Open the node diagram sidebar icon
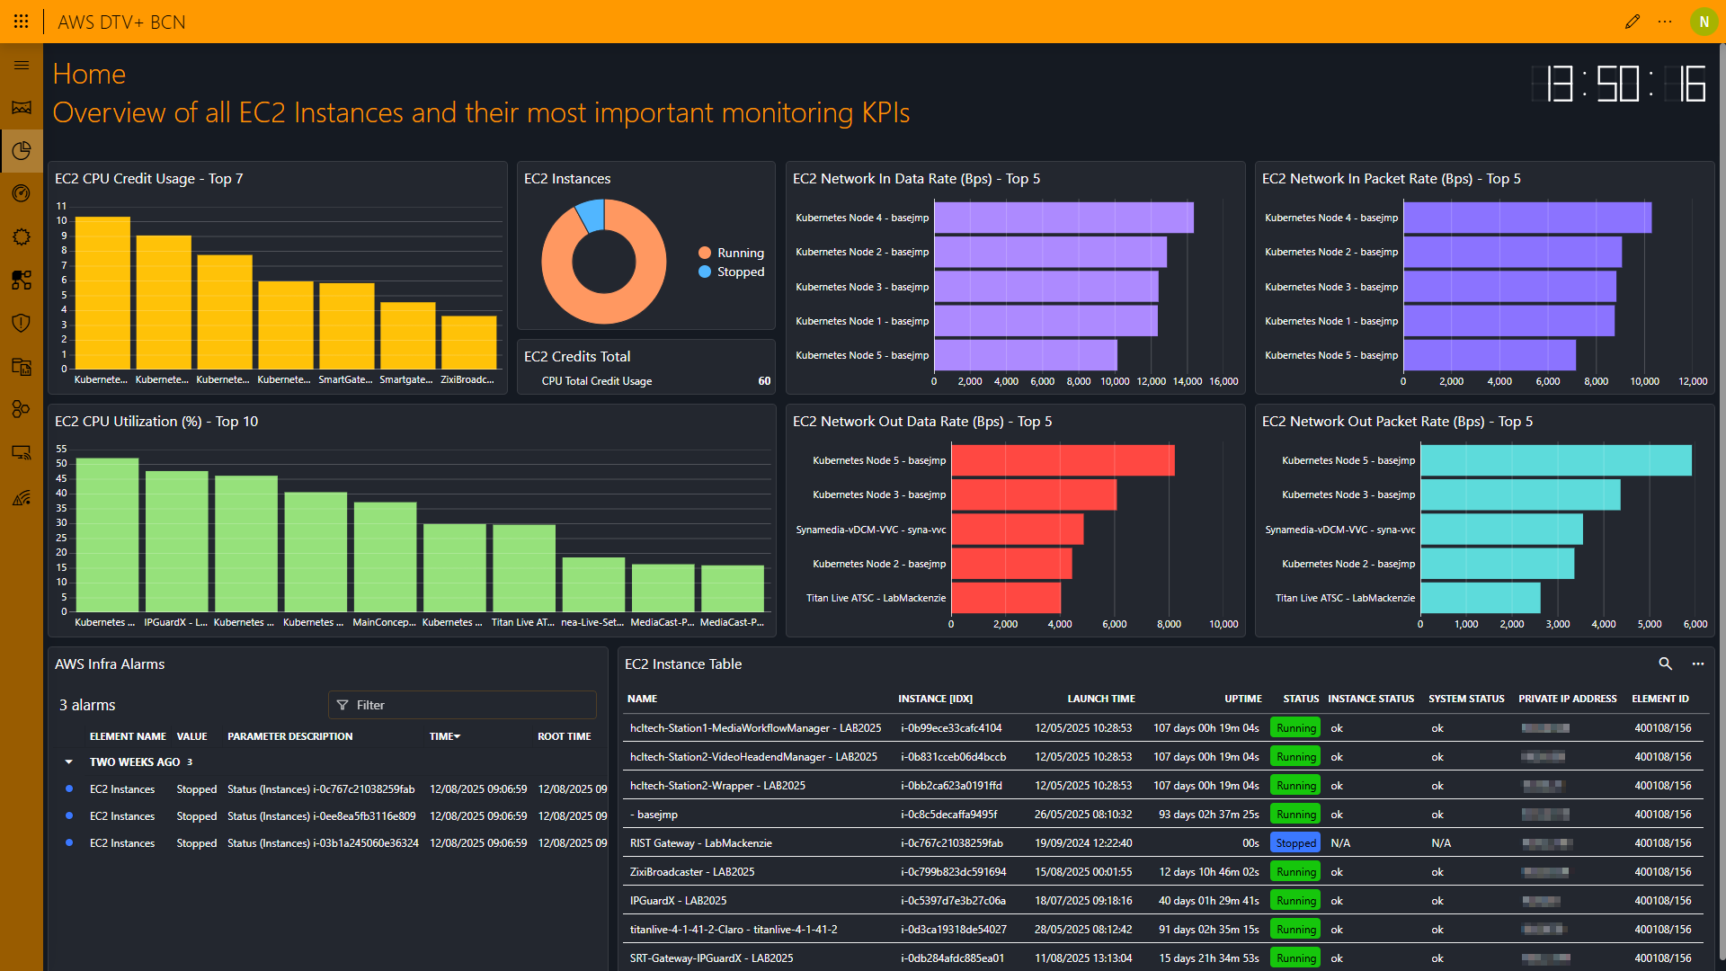1726x971 pixels. [x=22, y=280]
